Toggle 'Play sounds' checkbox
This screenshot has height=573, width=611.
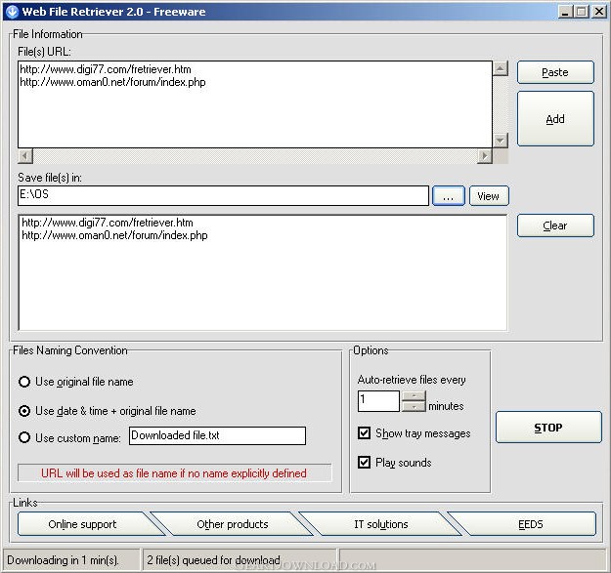coord(364,462)
